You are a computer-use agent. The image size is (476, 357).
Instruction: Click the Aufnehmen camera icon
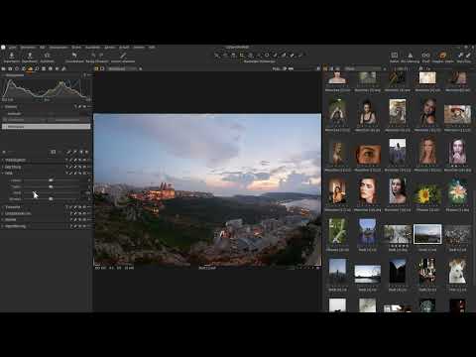[47, 56]
